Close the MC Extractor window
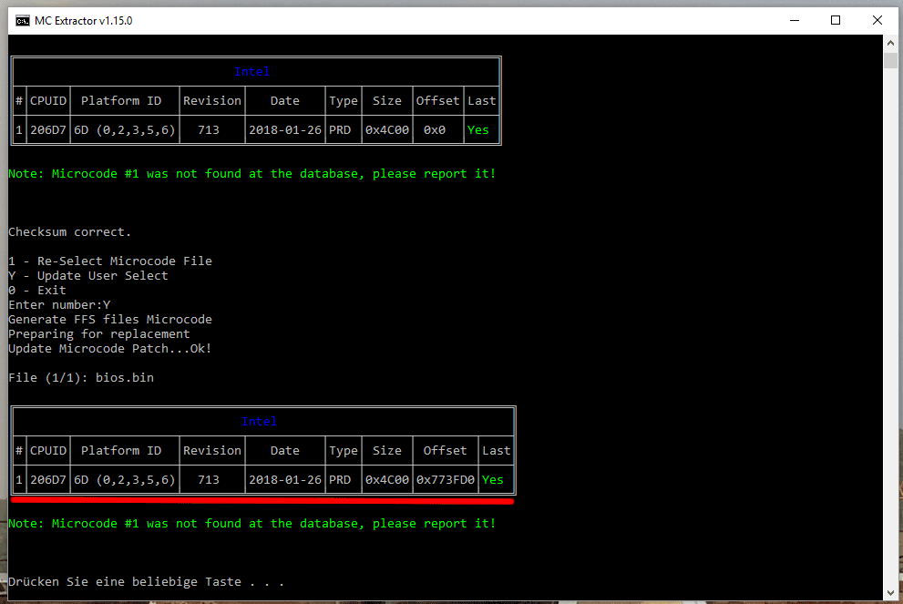Image resolution: width=903 pixels, height=604 pixels. 877,20
